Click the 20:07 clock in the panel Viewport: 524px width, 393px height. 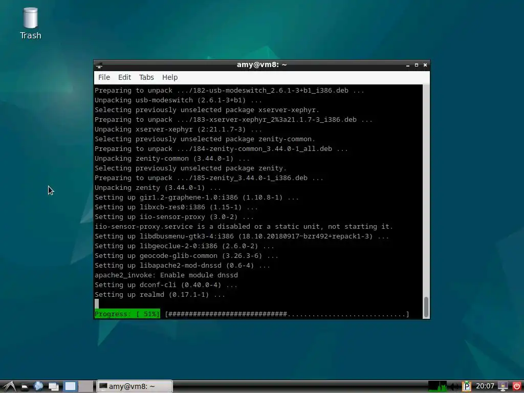coord(485,386)
